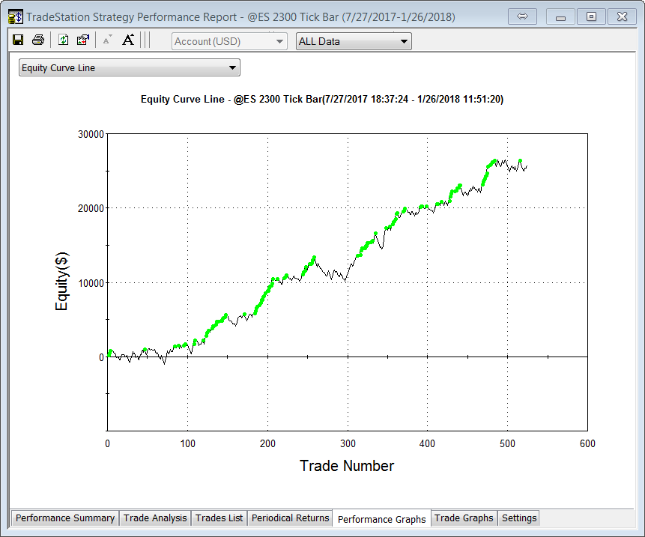Click the Equity Curve Line chart title
This screenshot has height=537, width=645.
tap(321, 99)
